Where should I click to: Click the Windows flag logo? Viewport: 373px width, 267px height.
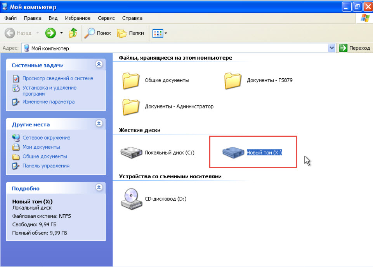[x=365, y=18]
